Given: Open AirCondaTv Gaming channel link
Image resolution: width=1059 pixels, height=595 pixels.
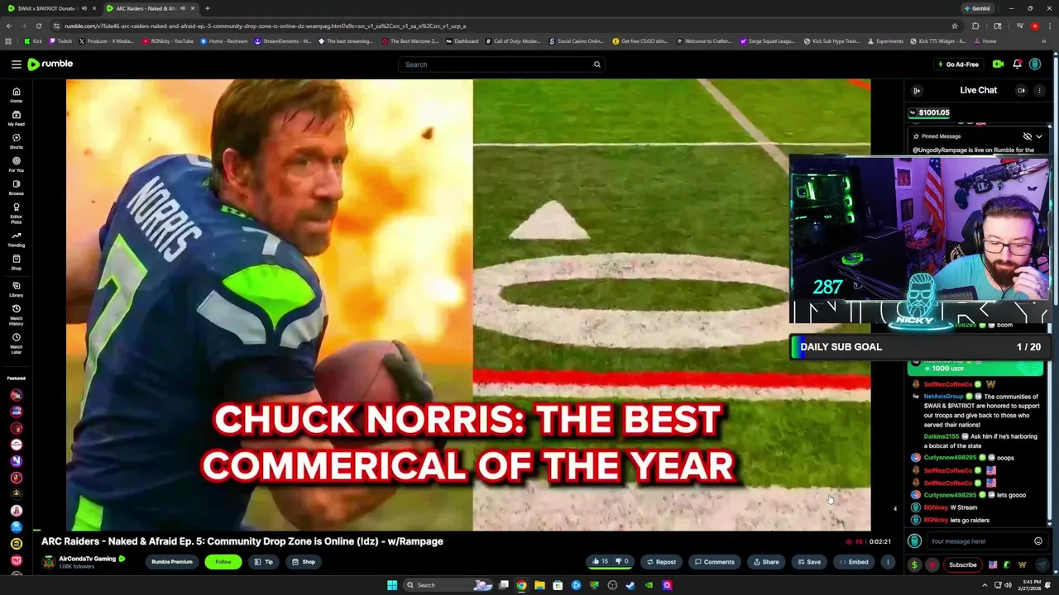Looking at the screenshot, I should (88, 559).
